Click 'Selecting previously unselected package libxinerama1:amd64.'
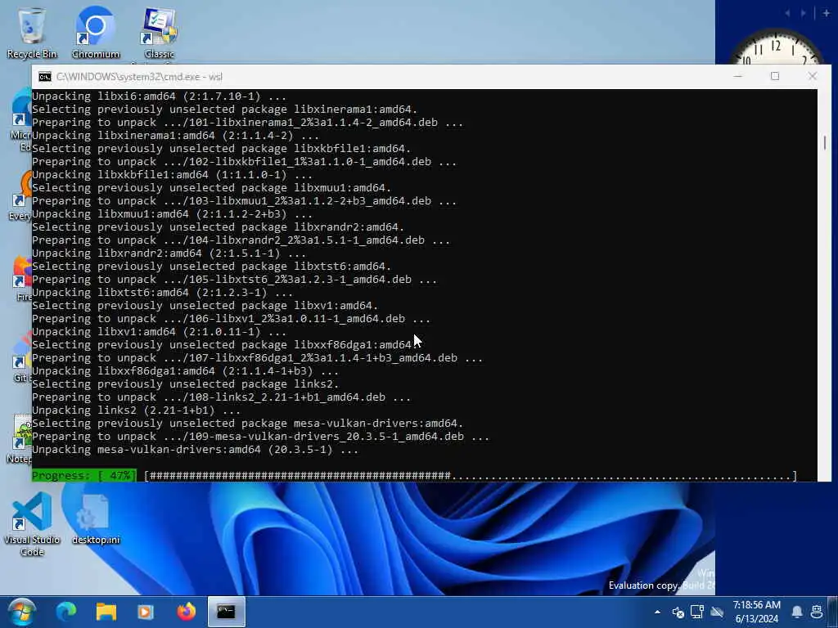Screen dimensions: 838x628 224,110
